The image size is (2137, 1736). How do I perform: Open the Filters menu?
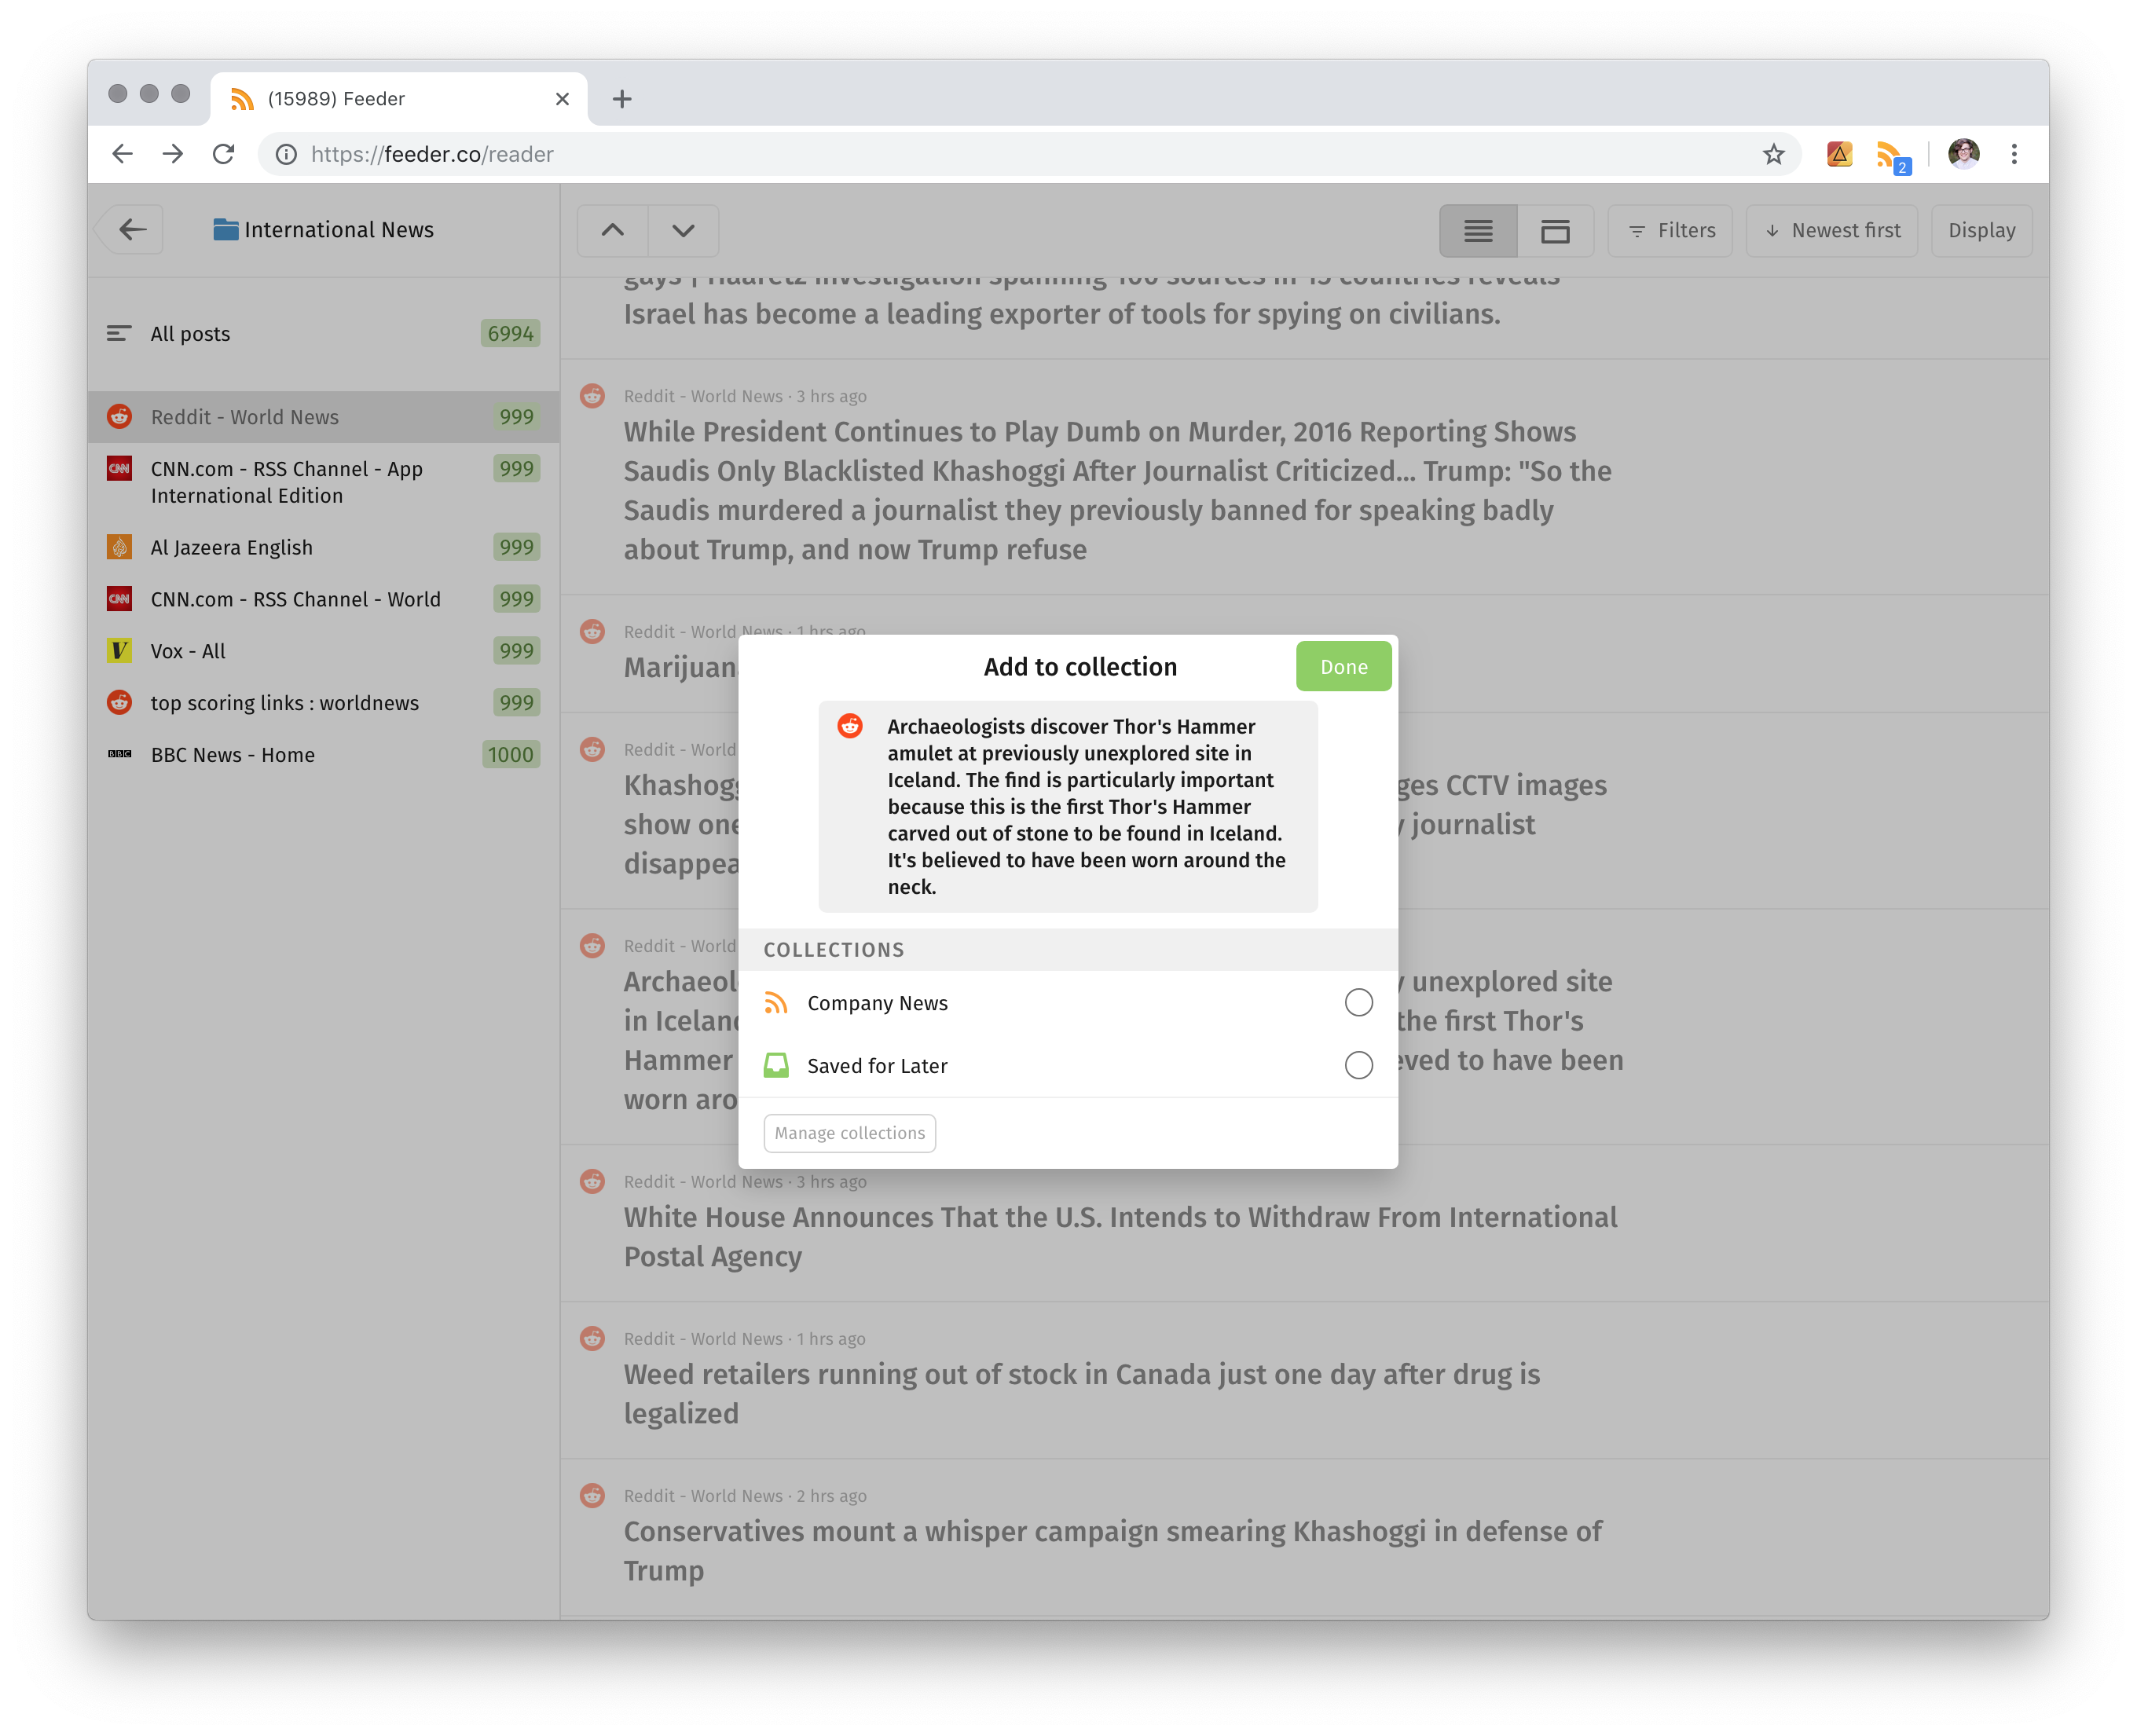(1670, 231)
